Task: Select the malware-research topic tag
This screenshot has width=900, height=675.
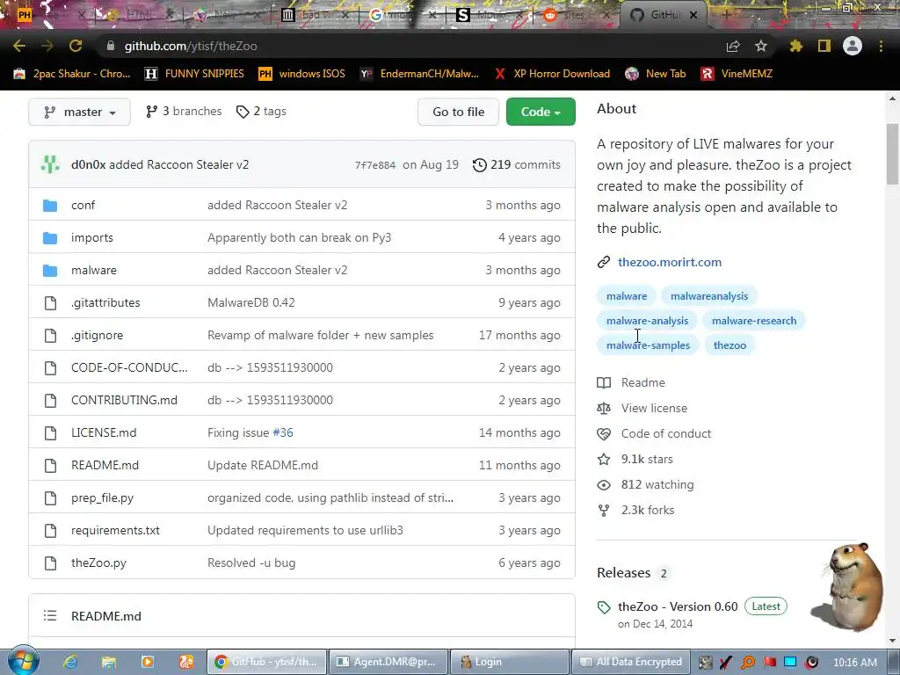Action: click(x=753, y=321)
